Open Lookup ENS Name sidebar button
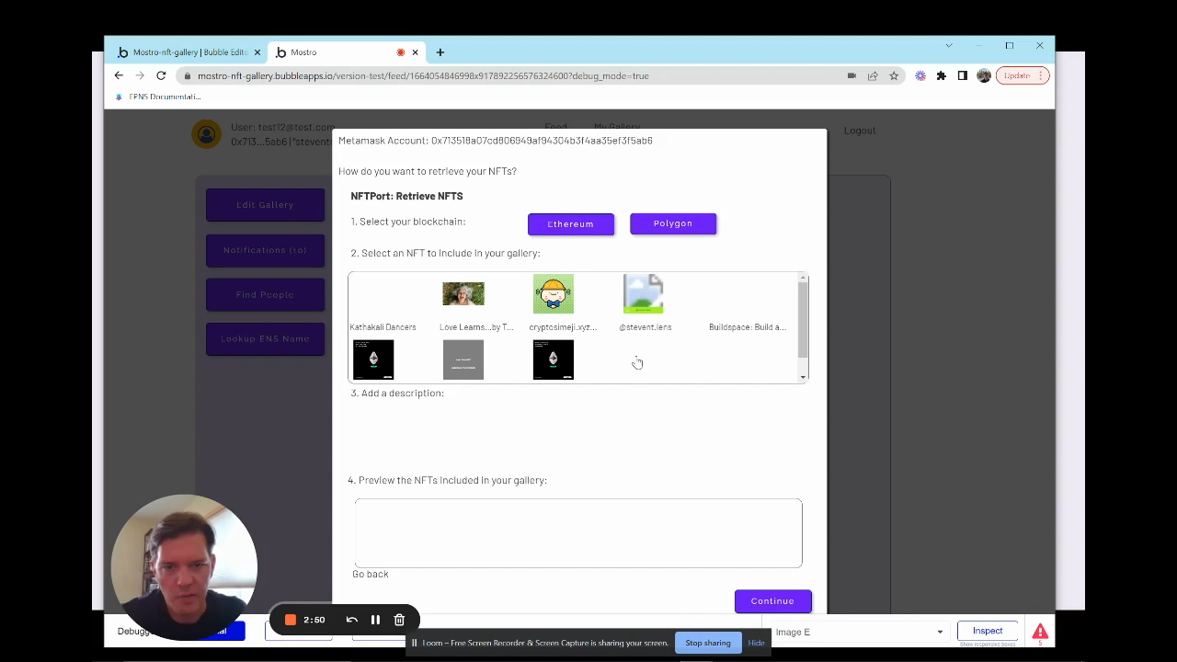The height and width of the screenshot is (662, 1177). point(265,339)
